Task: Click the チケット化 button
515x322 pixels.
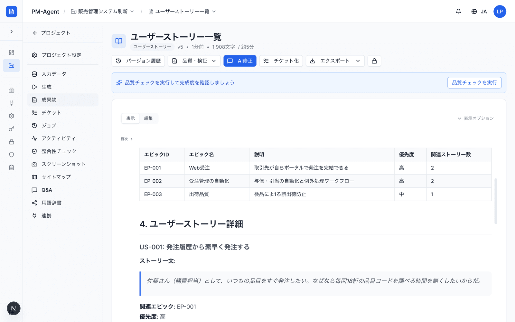Action: click(281, 61)
